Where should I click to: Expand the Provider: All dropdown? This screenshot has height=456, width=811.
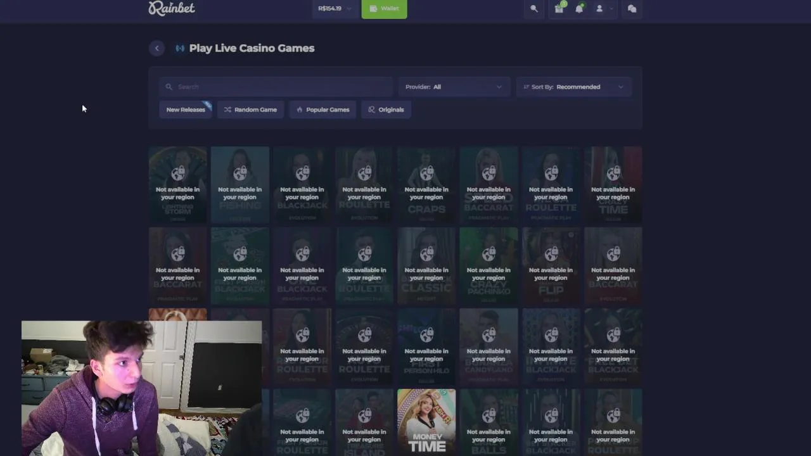(x=454, y=87)
